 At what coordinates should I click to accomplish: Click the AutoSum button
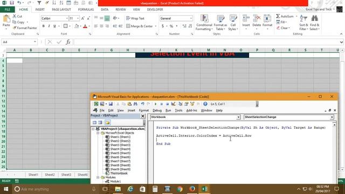click(285, 16)
